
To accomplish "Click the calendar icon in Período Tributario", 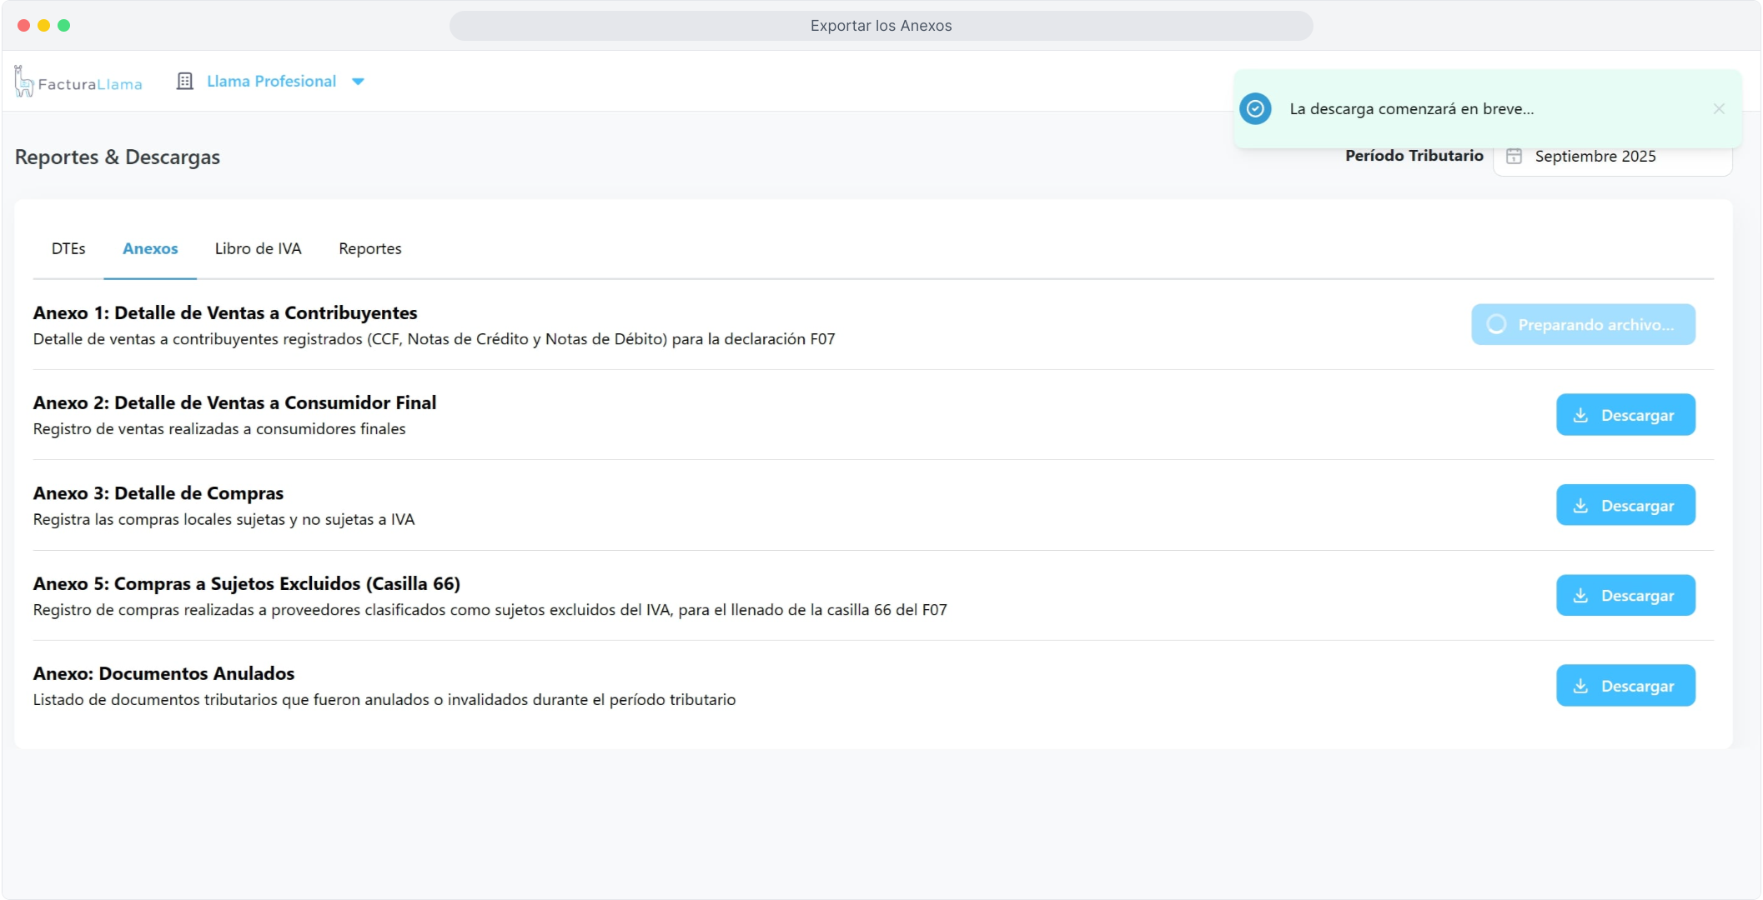I will tap(1514, 157).
